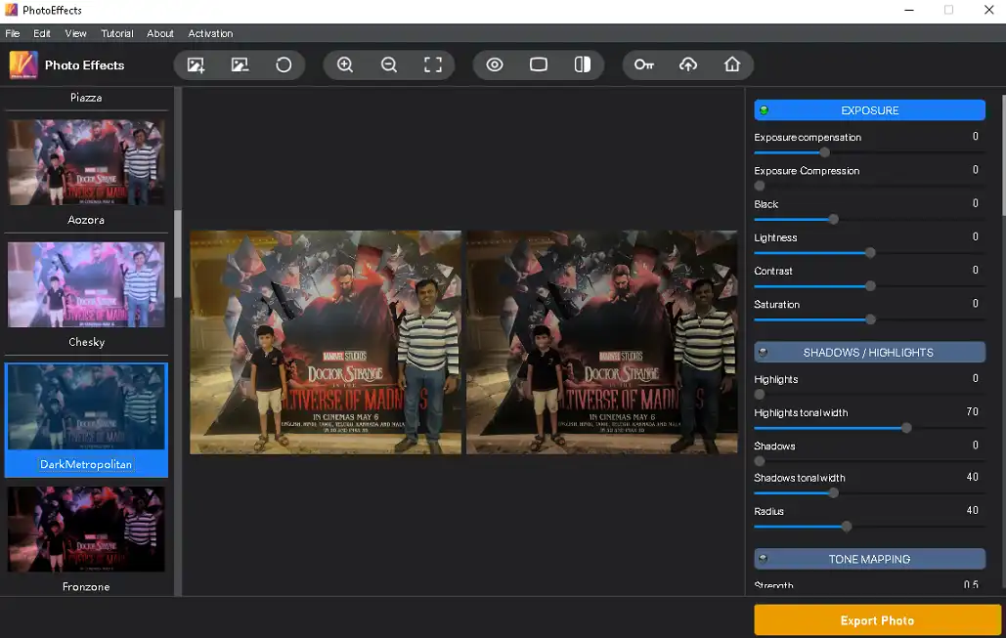1006x638 pixels.
Task: Click the remove photo icon in toolbar
Action: tap(240, 65)
